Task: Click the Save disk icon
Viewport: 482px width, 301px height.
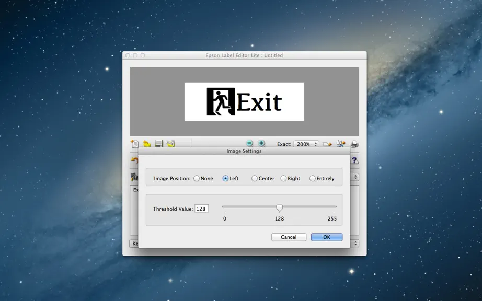Action: click(x=158, y=143)
